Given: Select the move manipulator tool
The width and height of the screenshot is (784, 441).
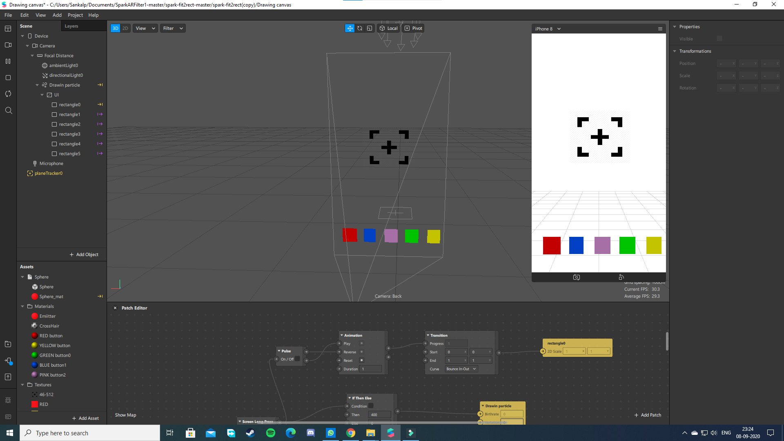Looking at the screenshot, I should pyautogui.click(x=350, y=28).
